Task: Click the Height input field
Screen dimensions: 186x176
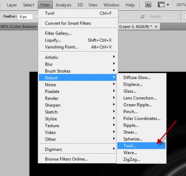Action: 170,16
